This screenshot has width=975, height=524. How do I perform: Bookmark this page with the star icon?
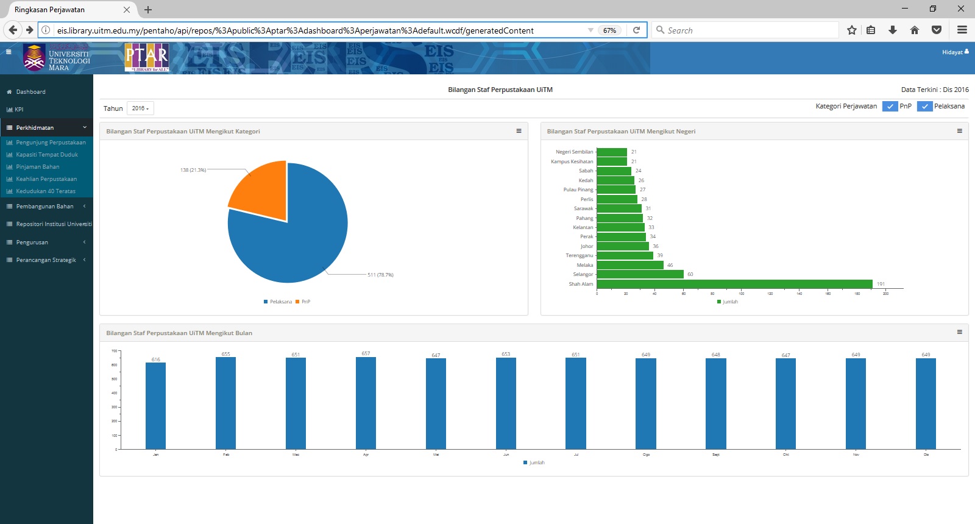(x=852, y=30)
